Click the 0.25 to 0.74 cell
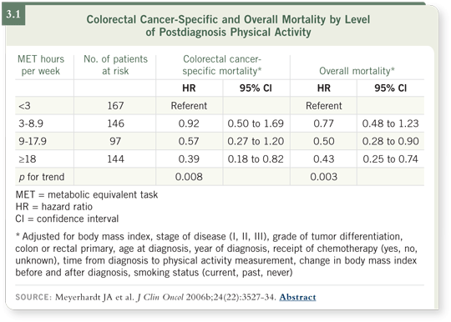 [390, 159]
